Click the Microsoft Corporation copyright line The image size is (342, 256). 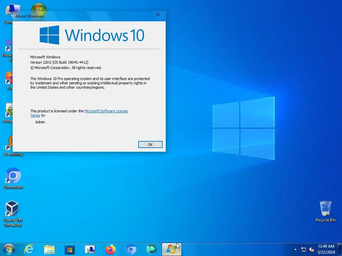(x=66, y=68)
